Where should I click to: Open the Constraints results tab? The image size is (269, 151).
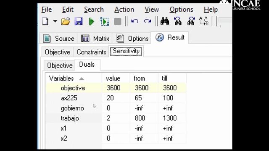pos(92,52)
